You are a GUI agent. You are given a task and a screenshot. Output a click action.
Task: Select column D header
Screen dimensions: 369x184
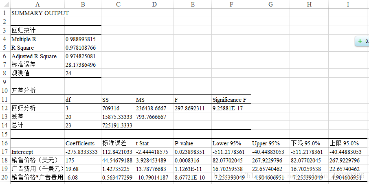154,4
